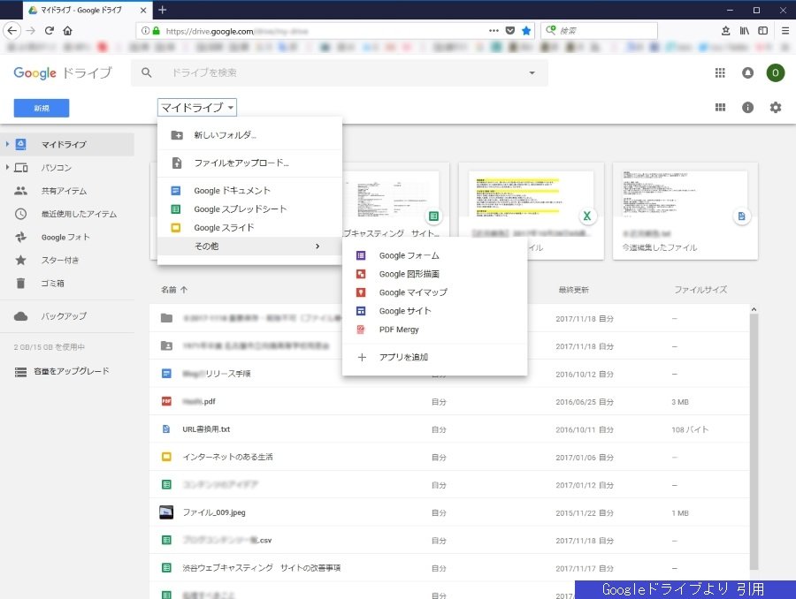Open ゴミ箱 trash in the sidebar
Image resolution: width=796 pixels, height=599 pixels.
coord(67,283)
